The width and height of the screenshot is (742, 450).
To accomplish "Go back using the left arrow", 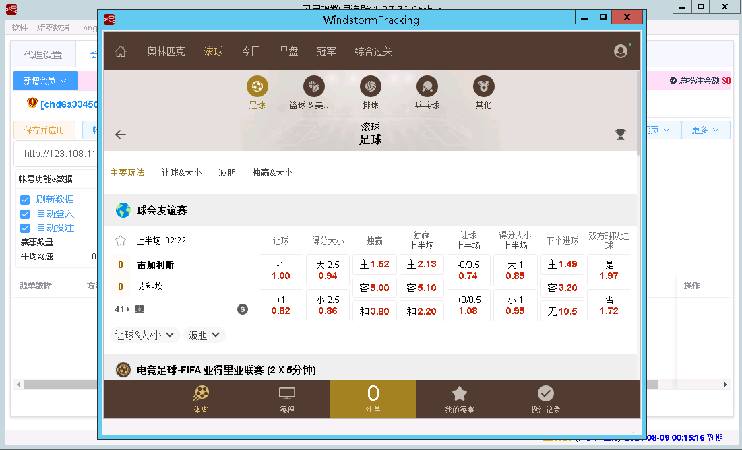I will (x=121, y=135).
